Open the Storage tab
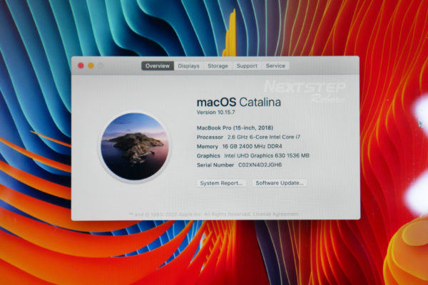428x285 pixels. (x=218, y=66)
